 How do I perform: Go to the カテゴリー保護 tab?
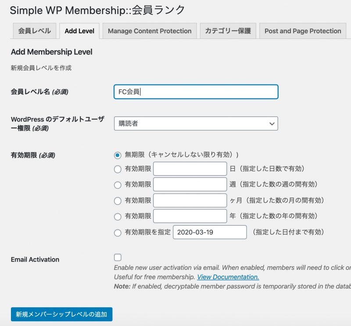point(228,31)
